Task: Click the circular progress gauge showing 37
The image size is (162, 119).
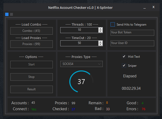Action: 81,81
